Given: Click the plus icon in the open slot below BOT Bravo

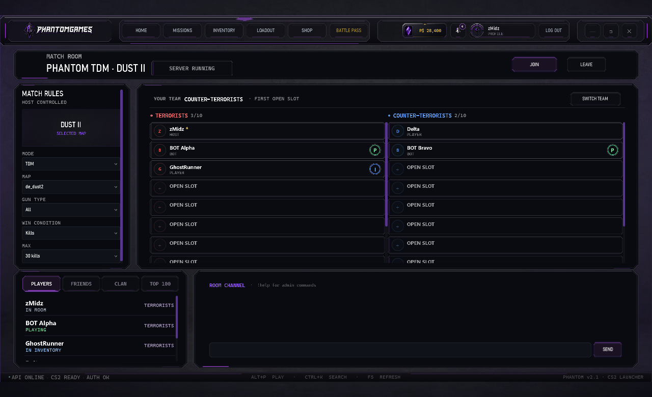Looking at the screenshot, I should point(397,169).
